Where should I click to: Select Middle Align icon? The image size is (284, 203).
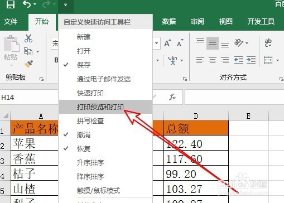[x=213, y=43]
